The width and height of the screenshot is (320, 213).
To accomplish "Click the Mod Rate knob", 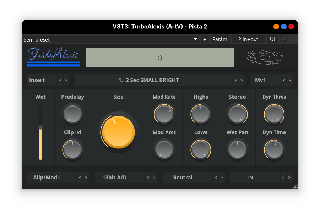I will tap(164, 115).
